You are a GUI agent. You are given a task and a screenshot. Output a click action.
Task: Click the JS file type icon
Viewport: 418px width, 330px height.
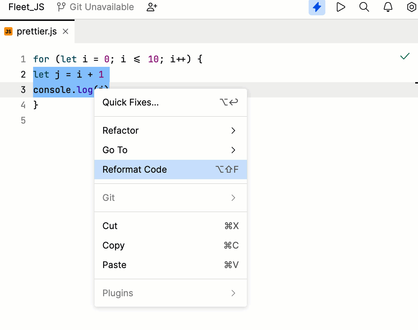coord(8,31)
